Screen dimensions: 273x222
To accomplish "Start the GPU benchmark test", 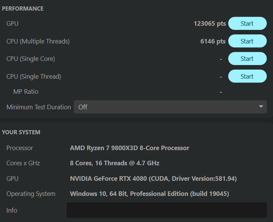I will [247, 23].
